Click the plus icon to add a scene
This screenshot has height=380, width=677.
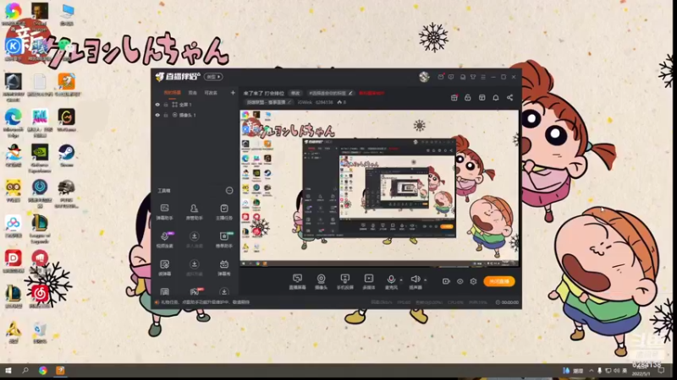pos(233,93)
